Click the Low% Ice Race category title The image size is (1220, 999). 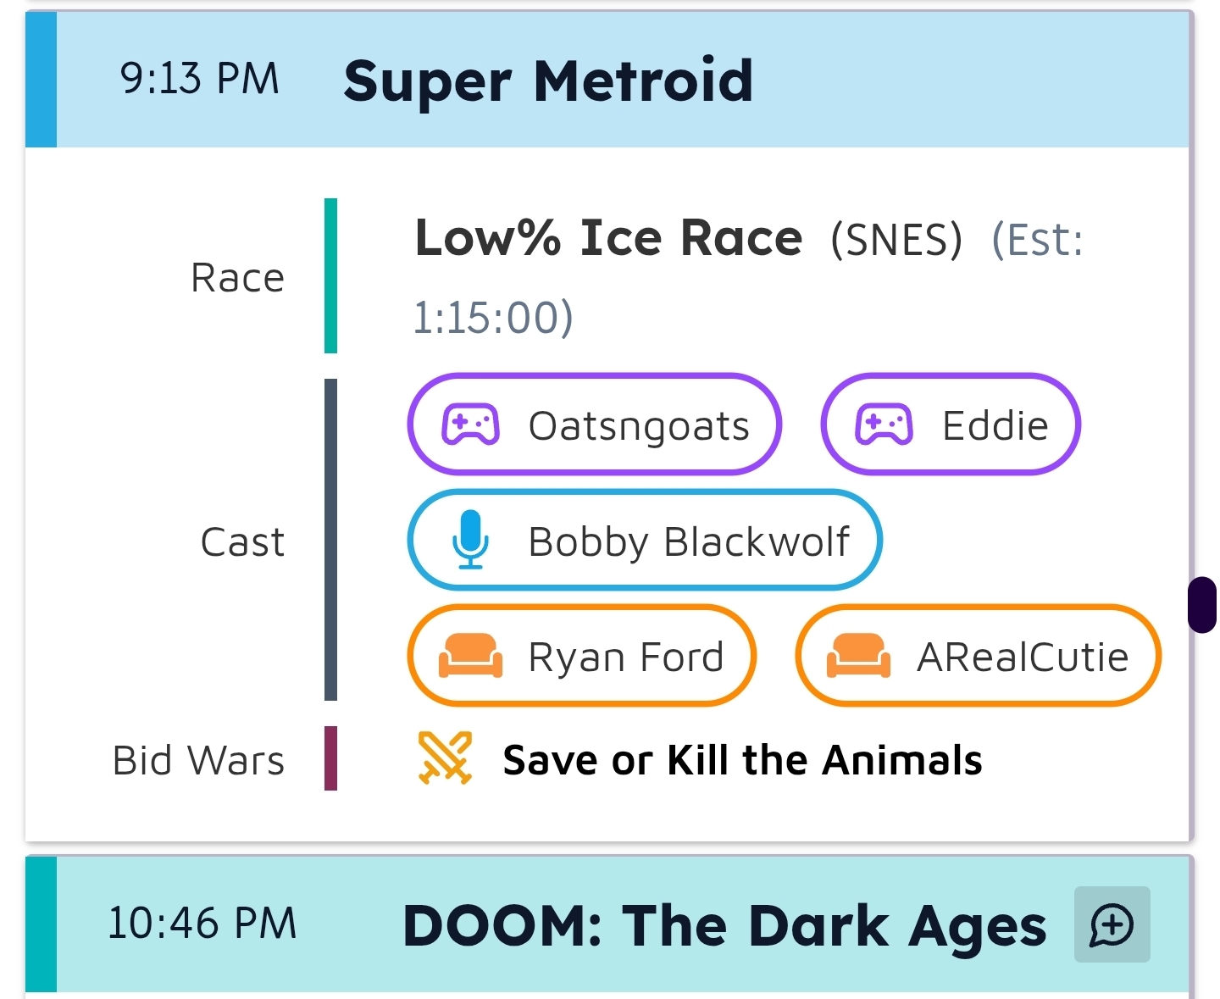point(608,237)
